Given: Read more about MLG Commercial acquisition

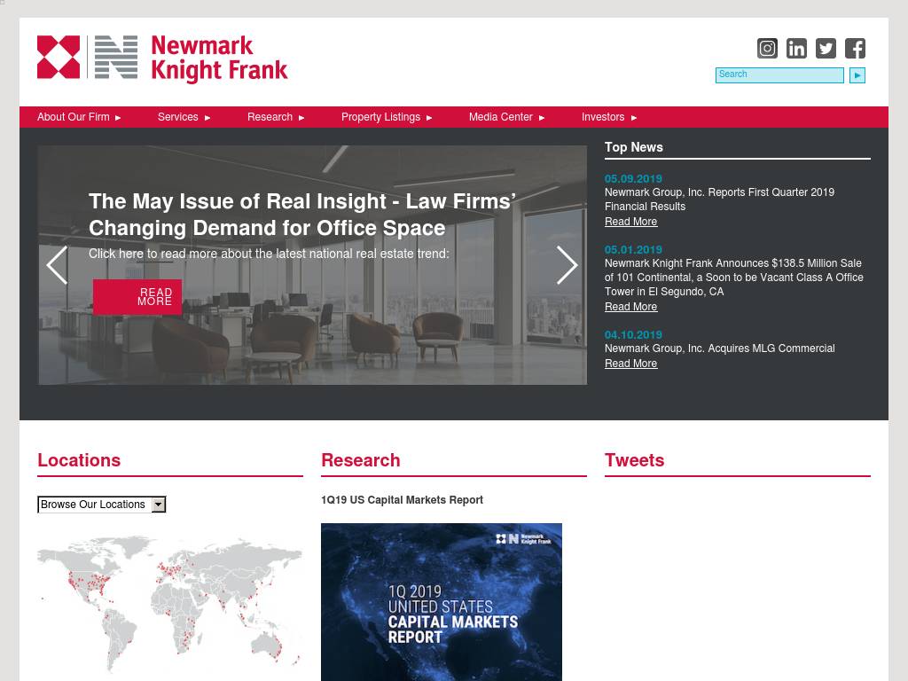Looking at the screenshot, I should pyautogui.click(x=630, y=364).
